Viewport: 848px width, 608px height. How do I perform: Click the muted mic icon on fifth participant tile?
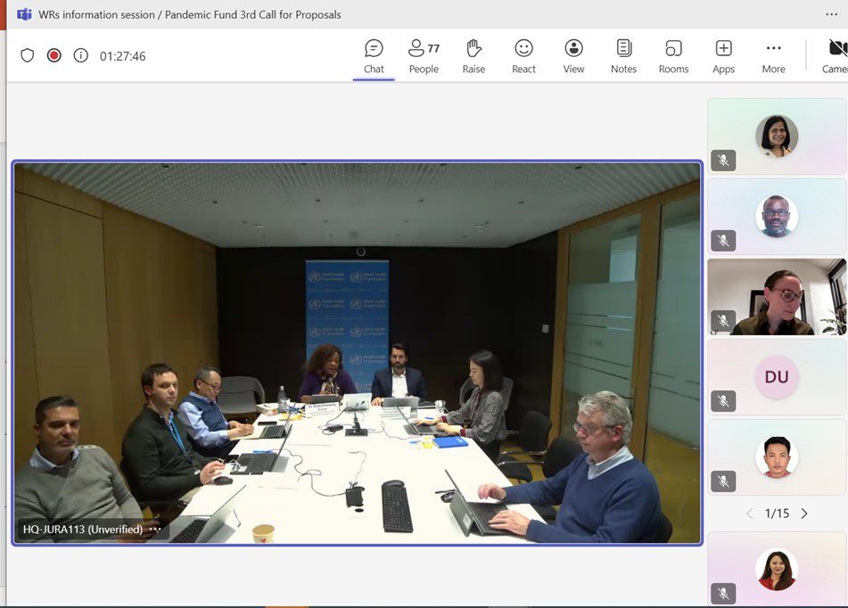click(x=723, y=481)
